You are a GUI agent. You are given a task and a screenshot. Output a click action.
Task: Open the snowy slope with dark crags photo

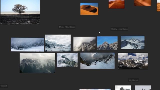[x=97, y=61]
